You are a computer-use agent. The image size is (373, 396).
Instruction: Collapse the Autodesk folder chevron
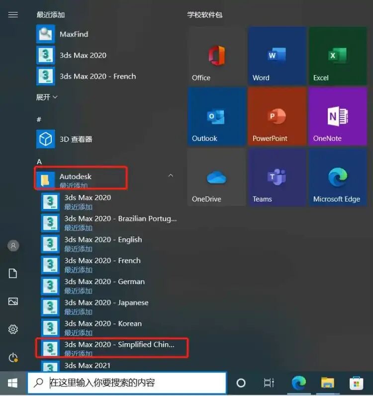pyautogui.click(x=171, y=175)
